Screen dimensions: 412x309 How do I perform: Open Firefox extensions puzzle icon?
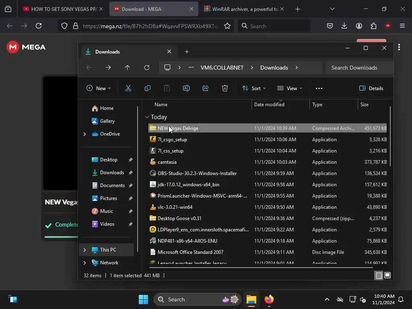tap(373, 26)
